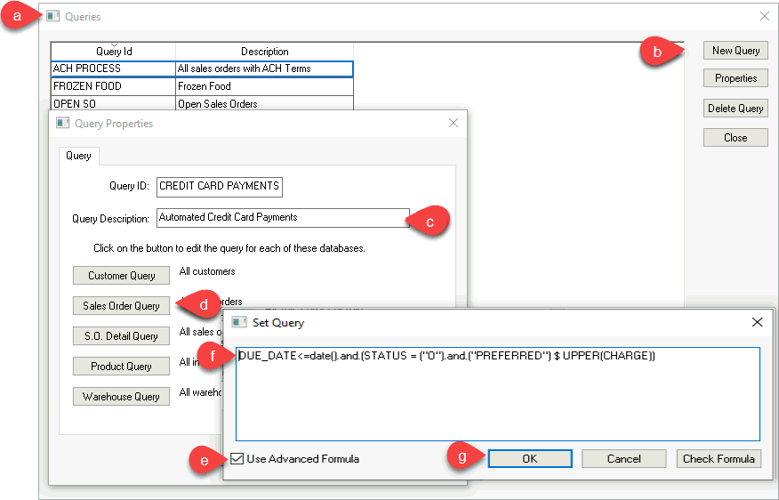Image resolution: width=779 pixels, height=500 pixels.
Task: Click Close in the Queries window
Action: click(x=735, y=138)
